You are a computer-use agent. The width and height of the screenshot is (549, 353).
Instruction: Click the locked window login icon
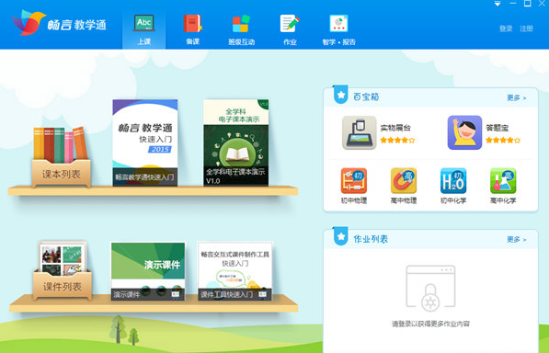[430, 289]
